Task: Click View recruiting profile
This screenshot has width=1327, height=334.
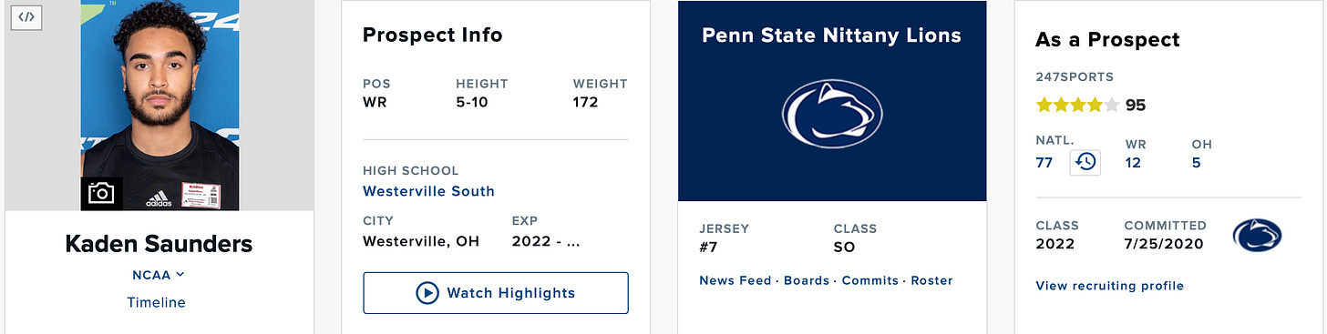Action: click(x=1109, y=286)
